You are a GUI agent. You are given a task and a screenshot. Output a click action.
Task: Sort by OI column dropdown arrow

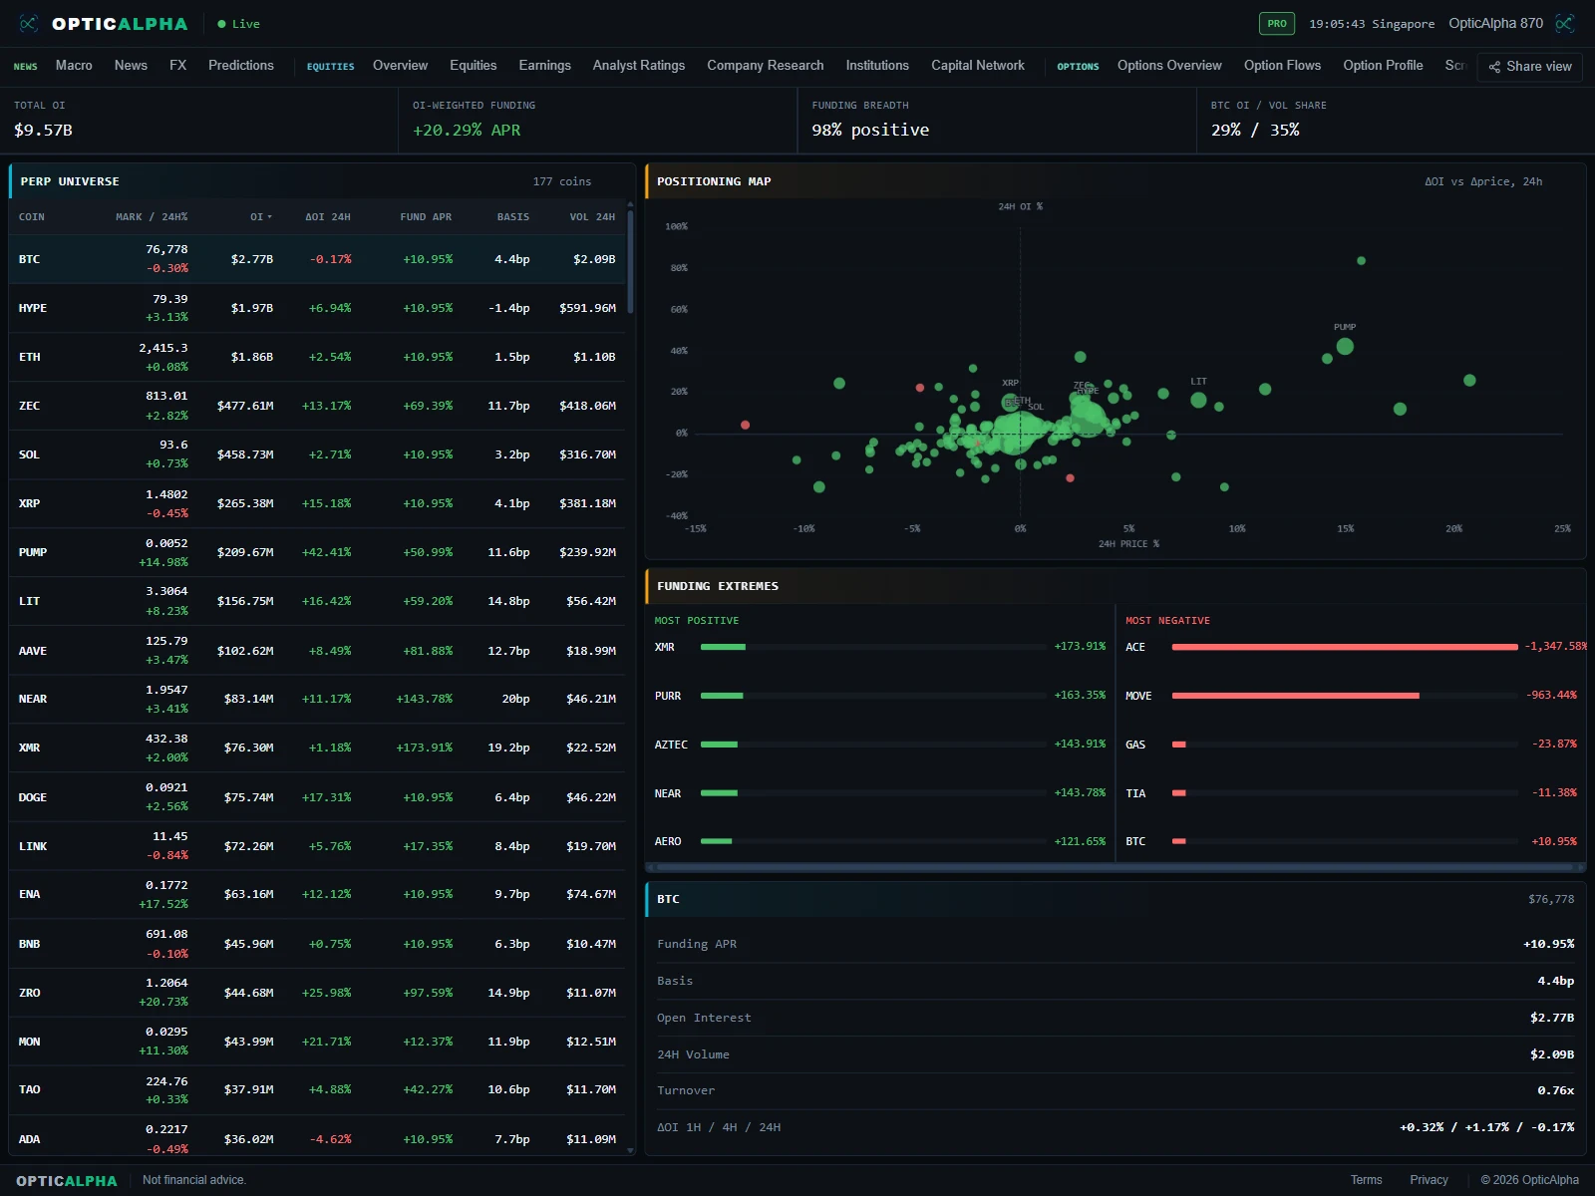(x=269, y=217)
